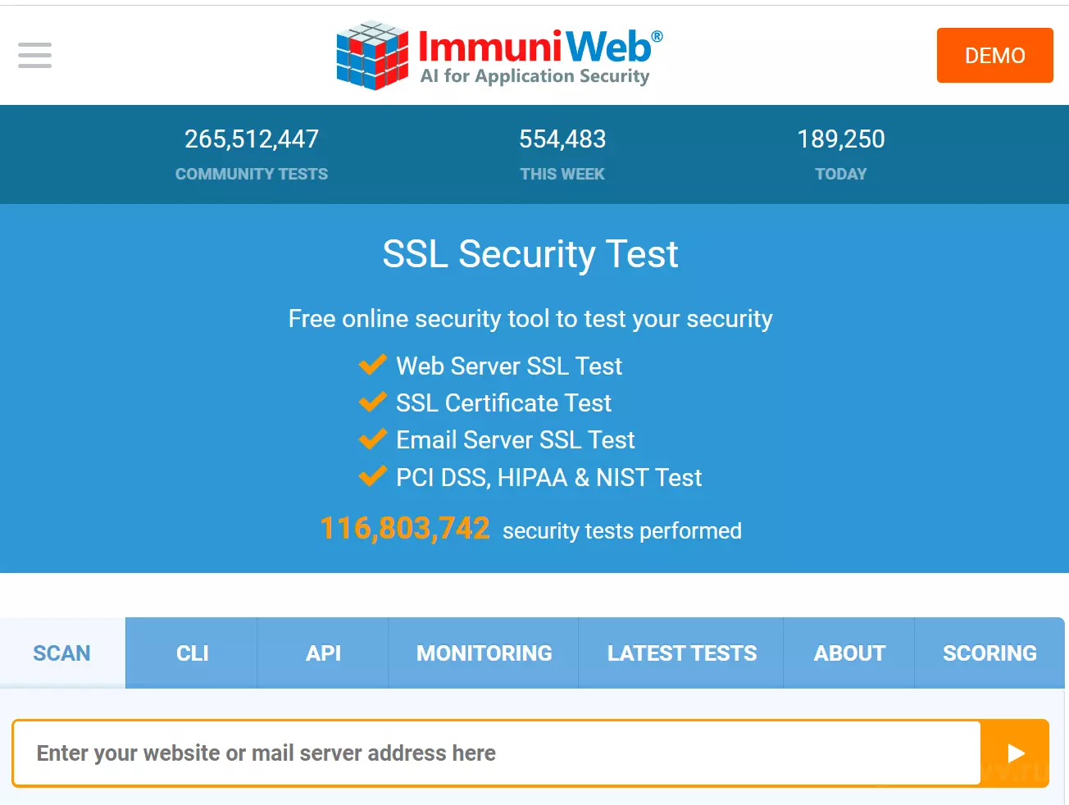Click the Free online security tool tagline
This screenshot has height=805, width=1069.
(530, 319)
